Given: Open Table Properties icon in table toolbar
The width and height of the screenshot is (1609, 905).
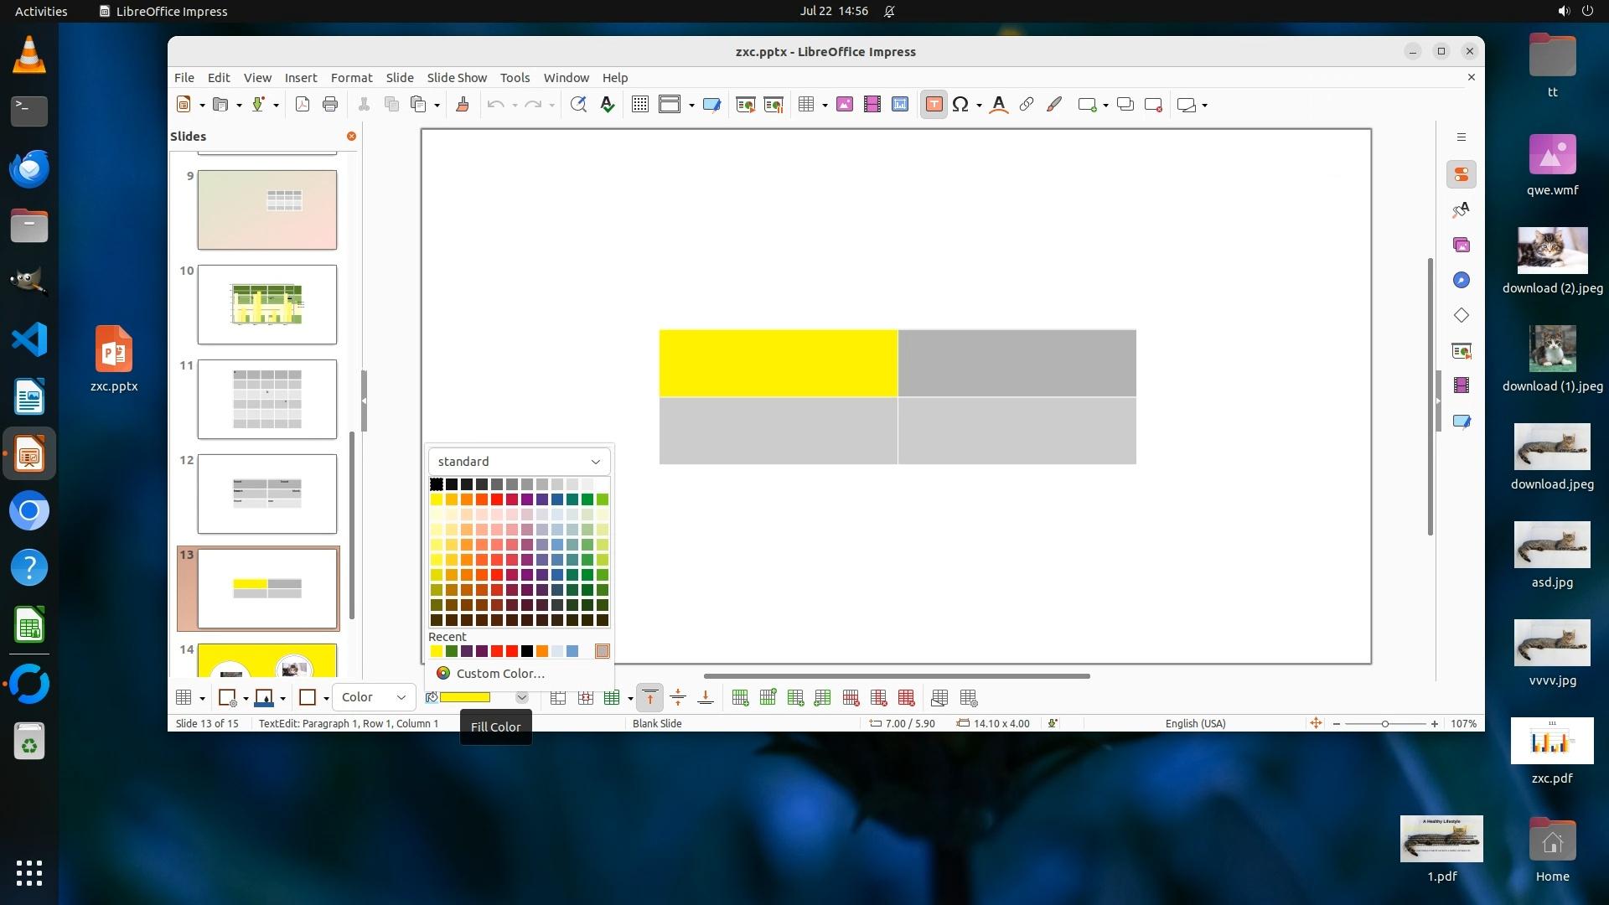Looking at the screenshot, I should pyautogui.click(x=969, y=697).
